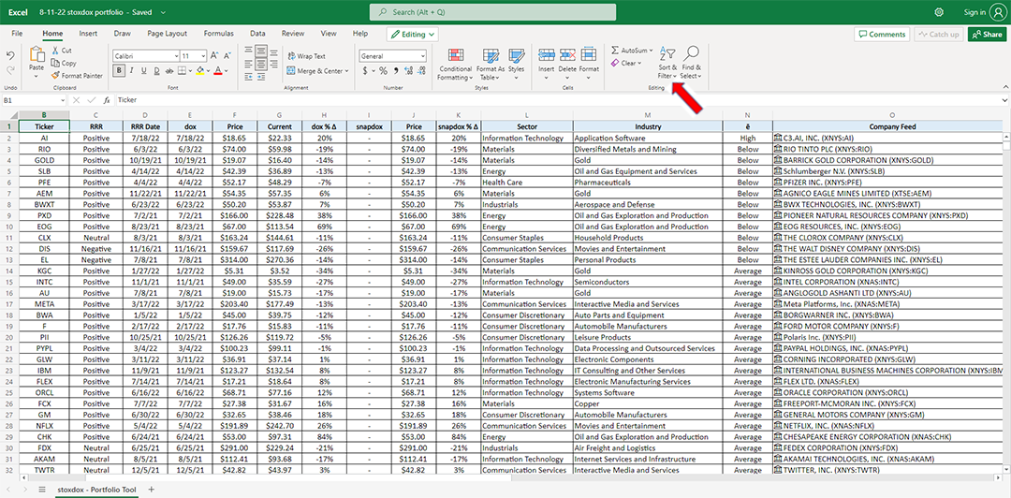Click the Sign in link
Screen dimensions: 1011x498
(x=974, y=12)
